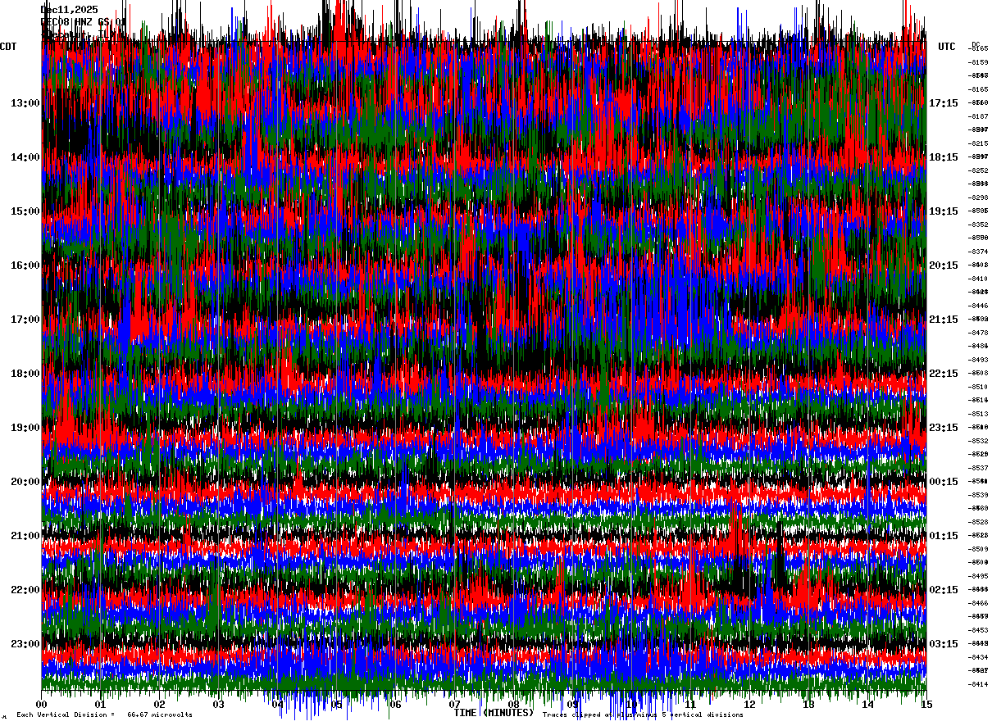Image resolution: width=992 pixels, height=726 pixels.
Task: Pick the 17:00 CDT time label
Action: point(25,320)
